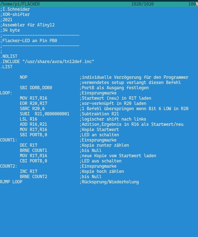Click the EOR R20,R17 instruction

pyautogui.click(x=34, y=103)
